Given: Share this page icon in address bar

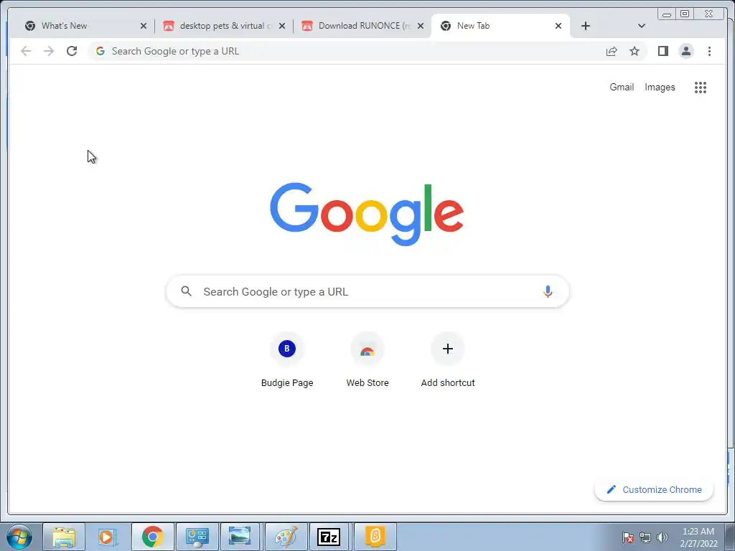Looking at the screenshot, I should 612,51.
